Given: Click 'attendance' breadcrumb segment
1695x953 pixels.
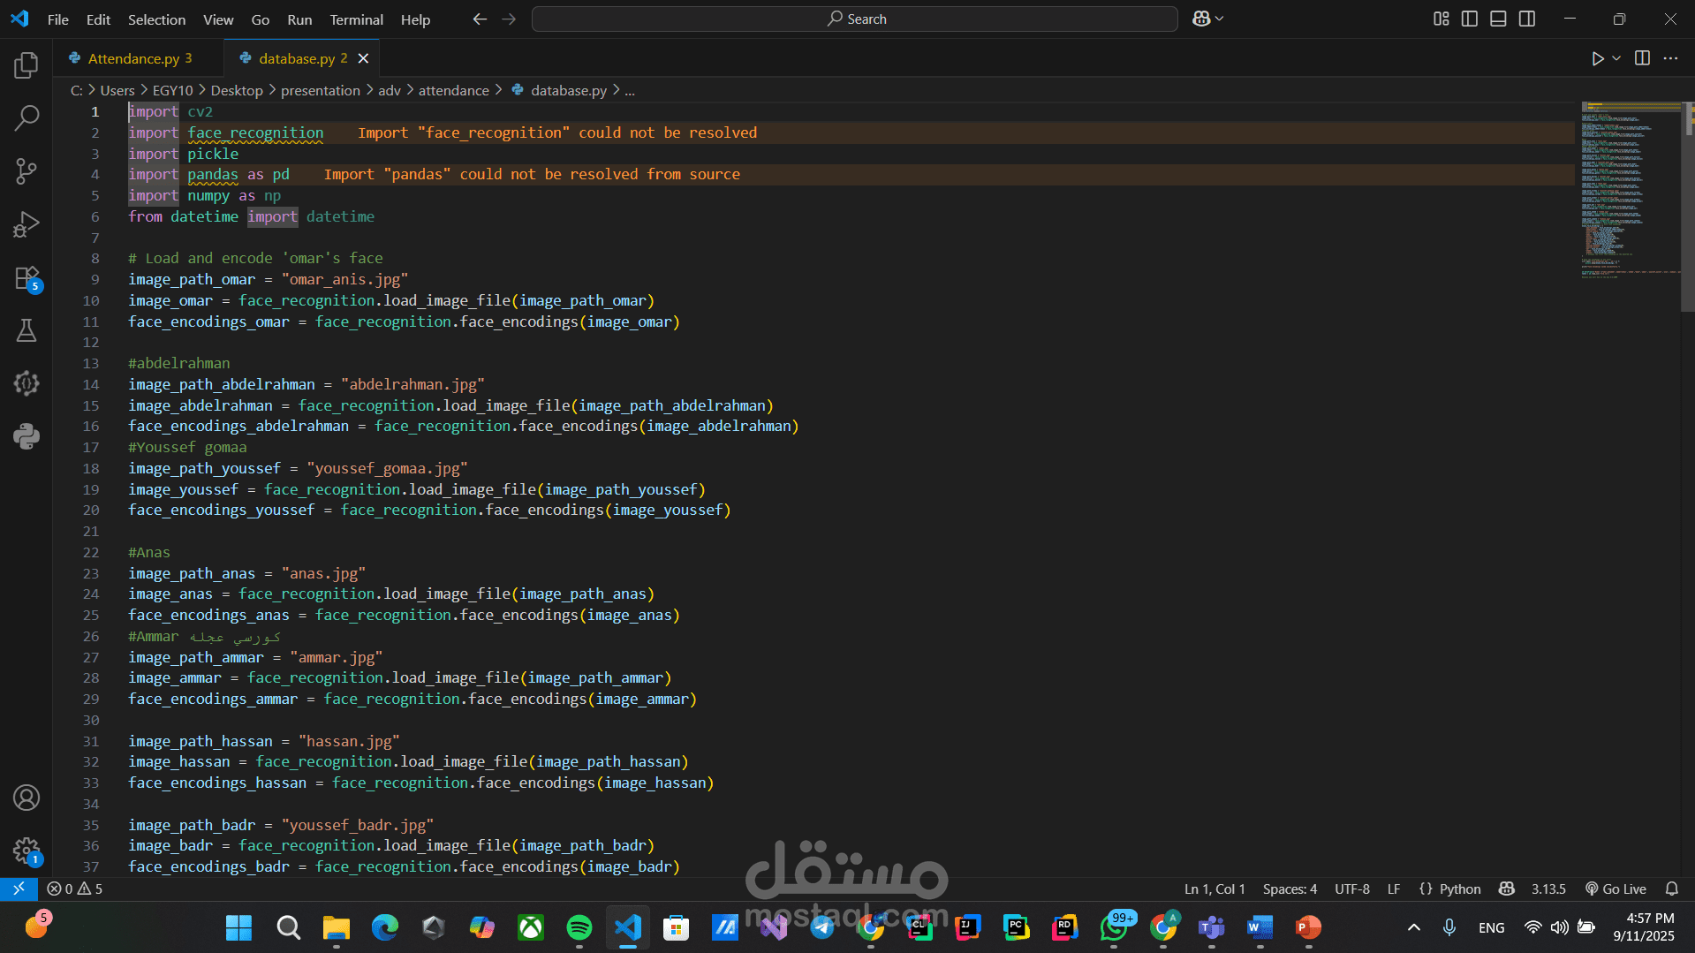Looking at the screenshot, I should (453, 90).
